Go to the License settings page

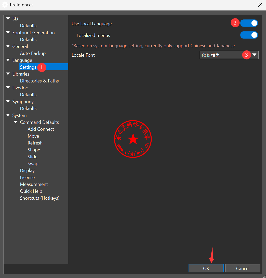[x=27, y=177]
